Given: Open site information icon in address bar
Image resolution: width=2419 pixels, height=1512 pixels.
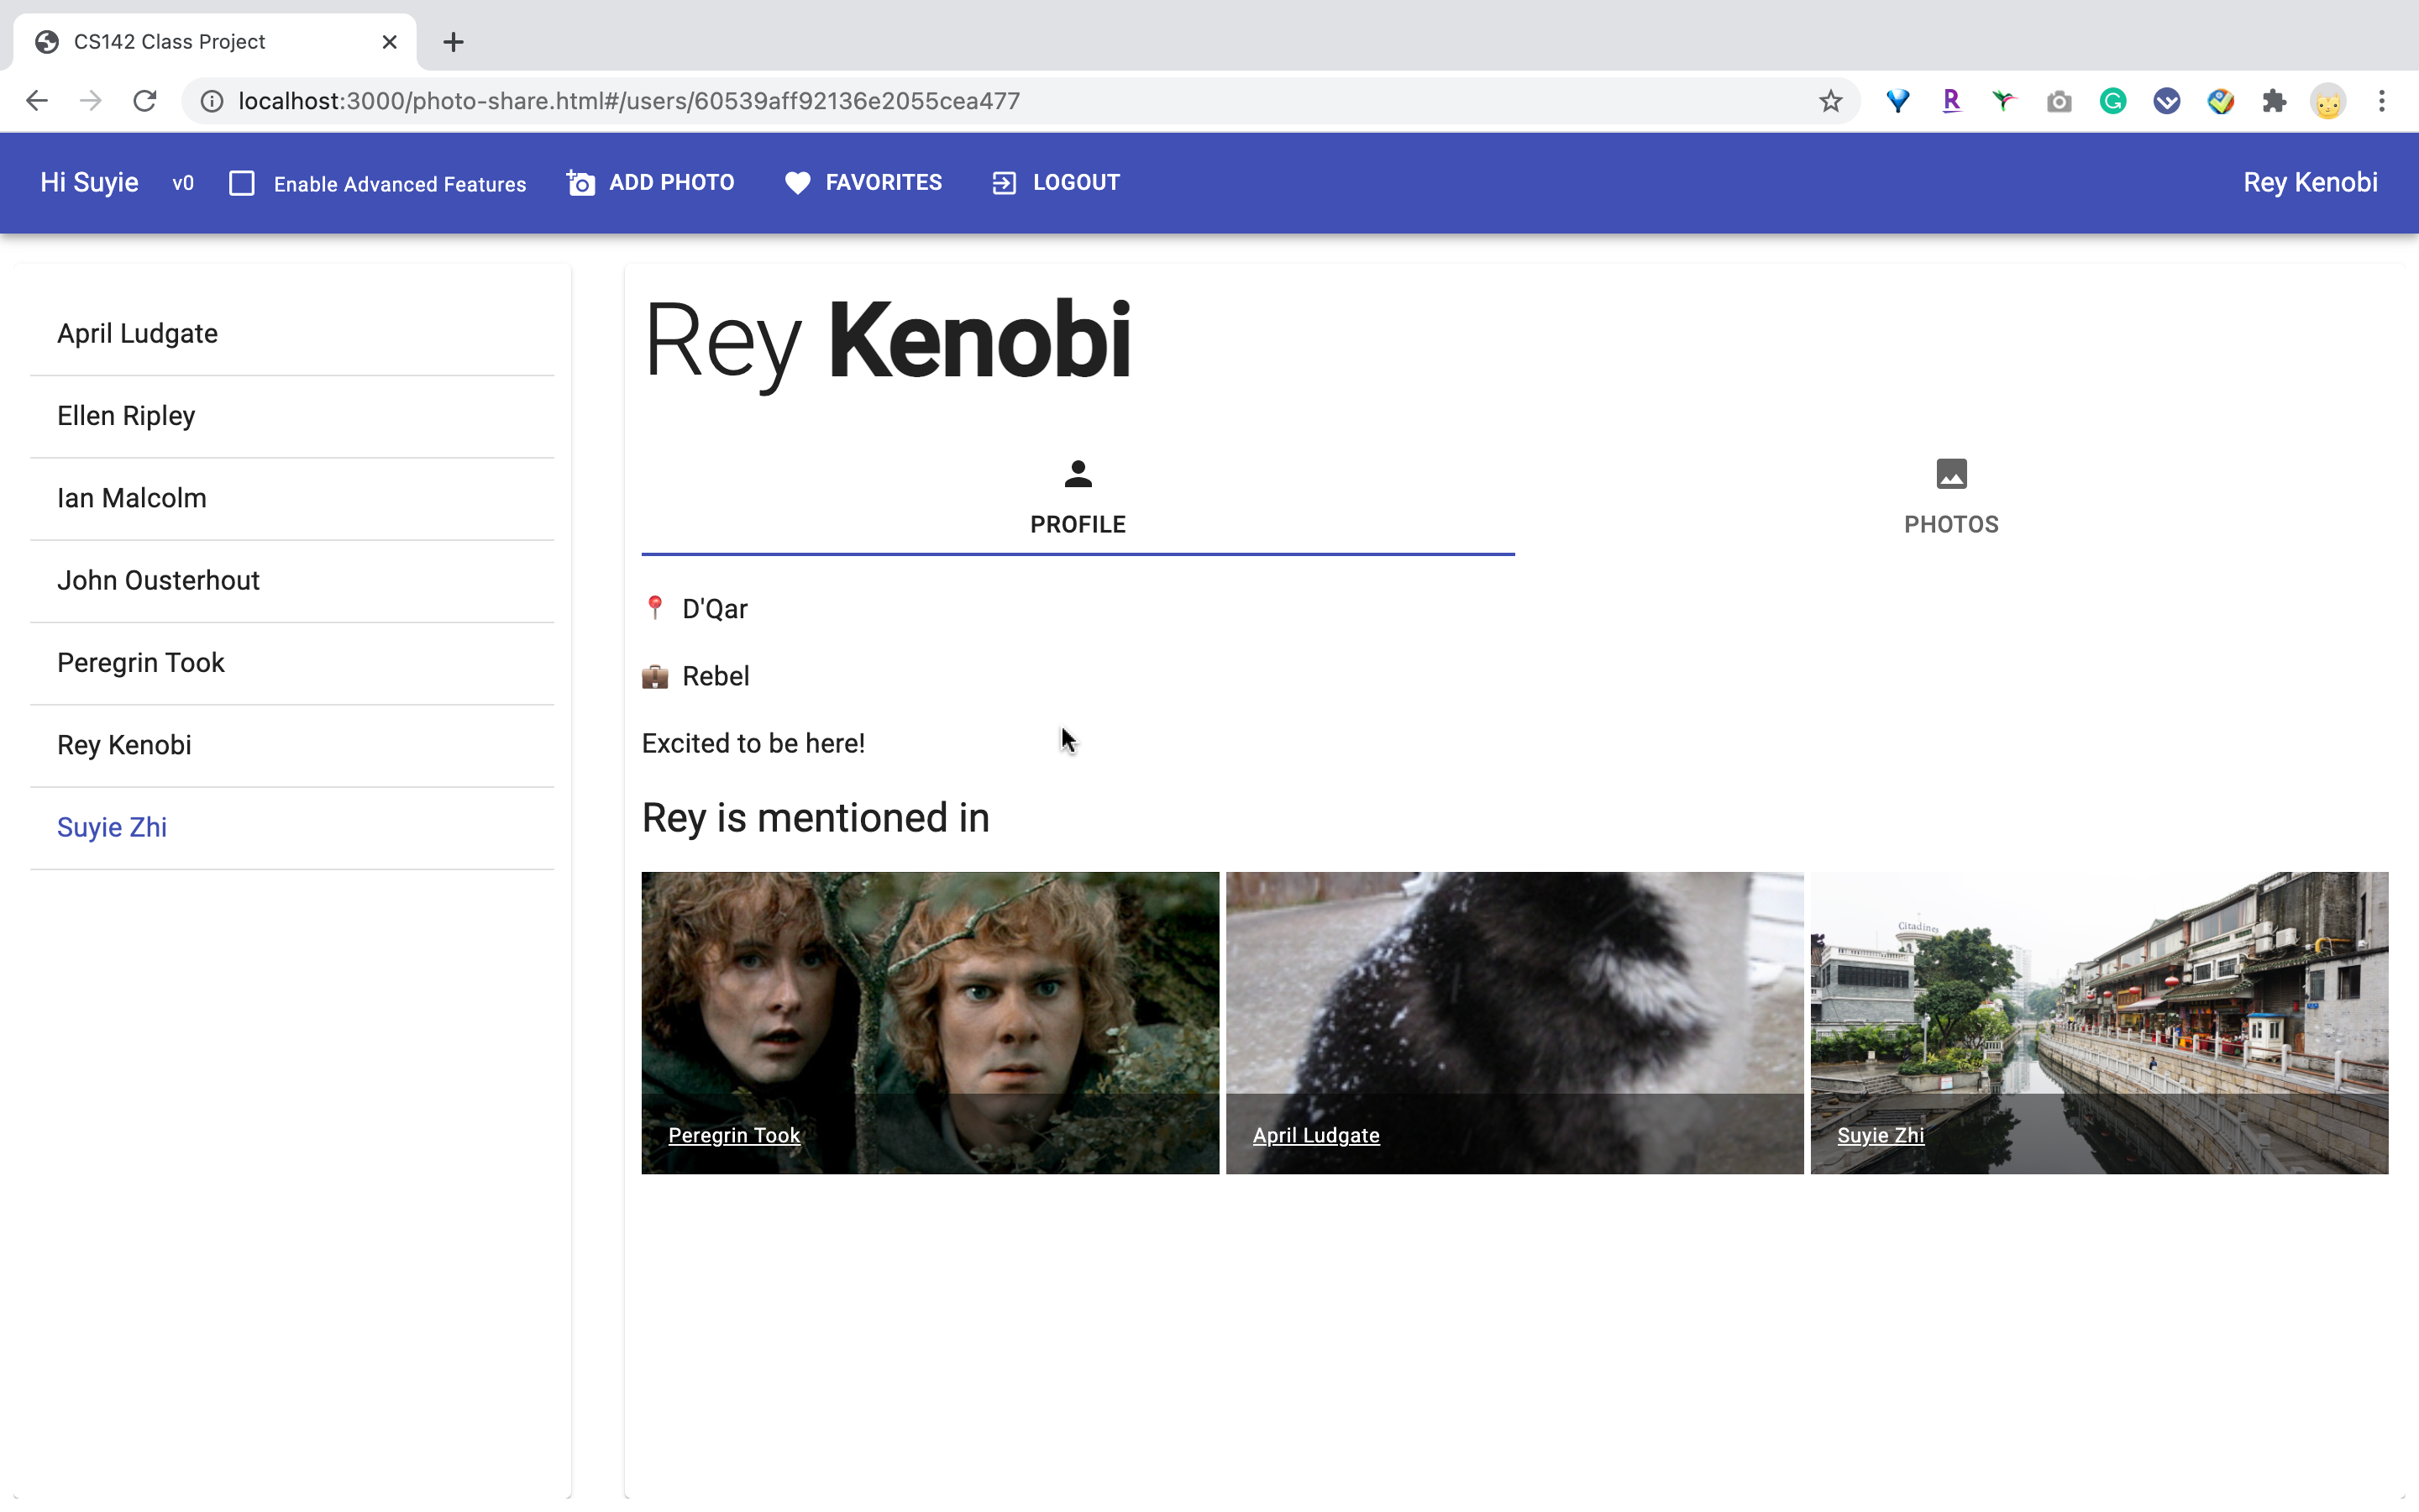Looking at the screenshot, I should [212, 101].
